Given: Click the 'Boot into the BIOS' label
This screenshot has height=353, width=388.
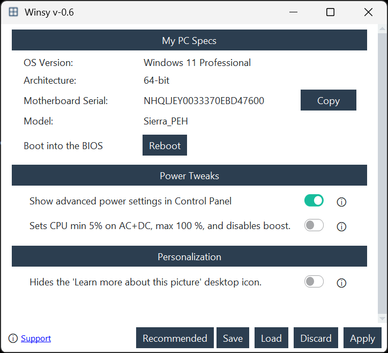Looking at the screenshot, I should (x=63, y=146).
